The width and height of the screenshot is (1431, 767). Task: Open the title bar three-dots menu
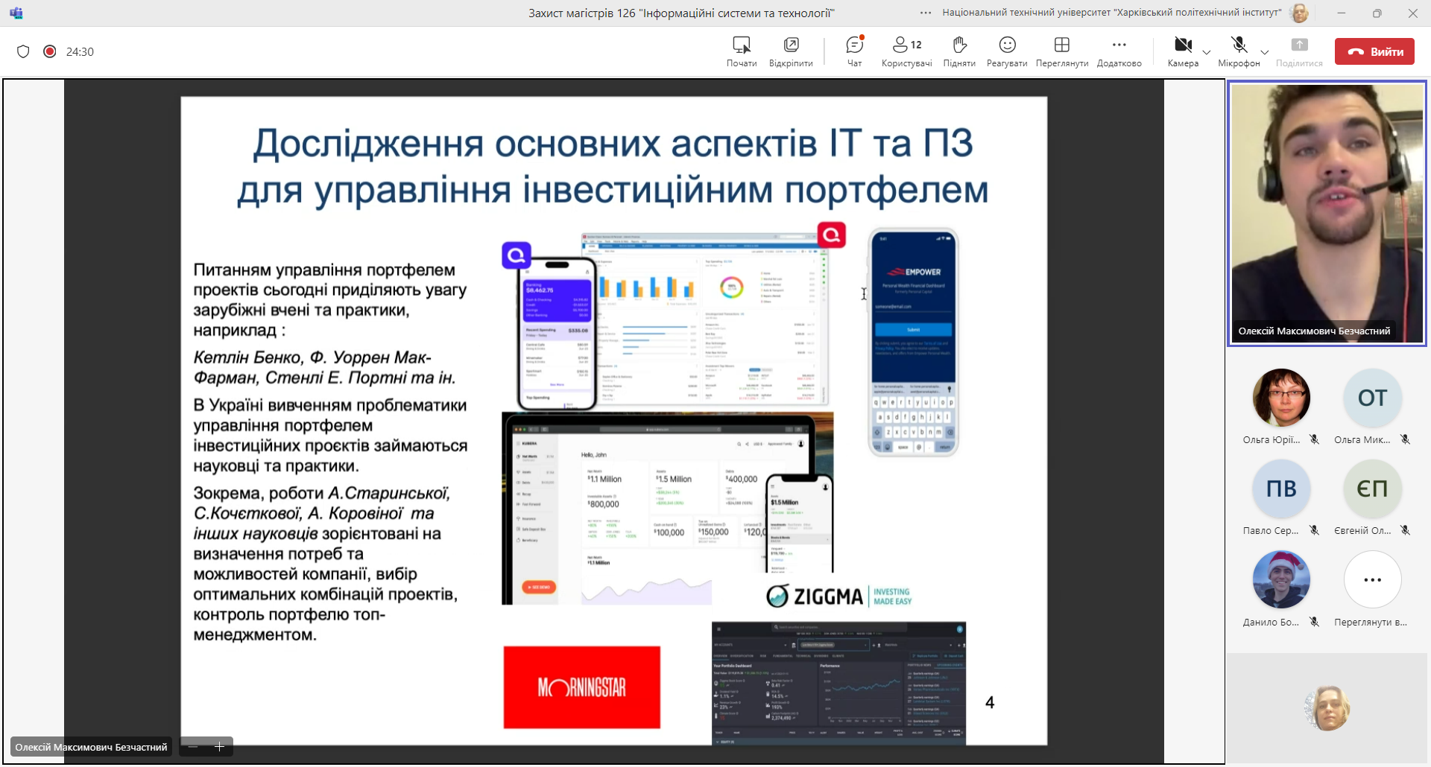click(926, 13)
